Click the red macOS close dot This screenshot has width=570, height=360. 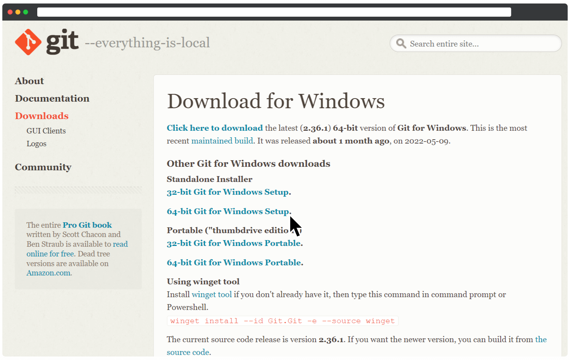[10, 12]
